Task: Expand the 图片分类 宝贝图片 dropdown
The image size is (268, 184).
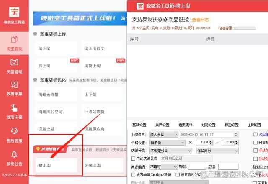Action: point(179,182)
